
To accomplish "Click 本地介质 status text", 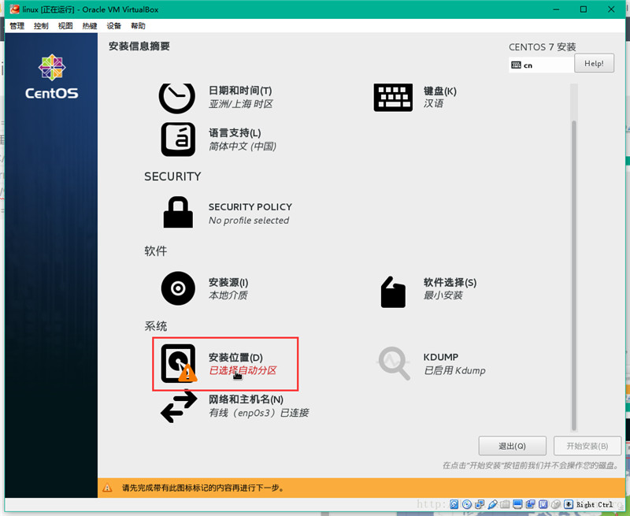I will pos(228,295).
